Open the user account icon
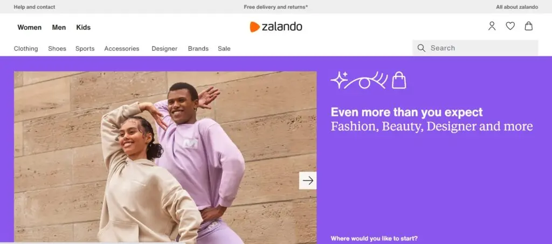Image resolution: width=552 pixels, height=244 pixels. click(492, 26)
